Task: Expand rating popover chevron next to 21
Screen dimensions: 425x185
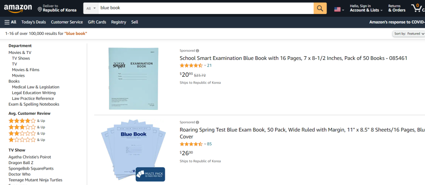Action: click(x=205, y=66)
